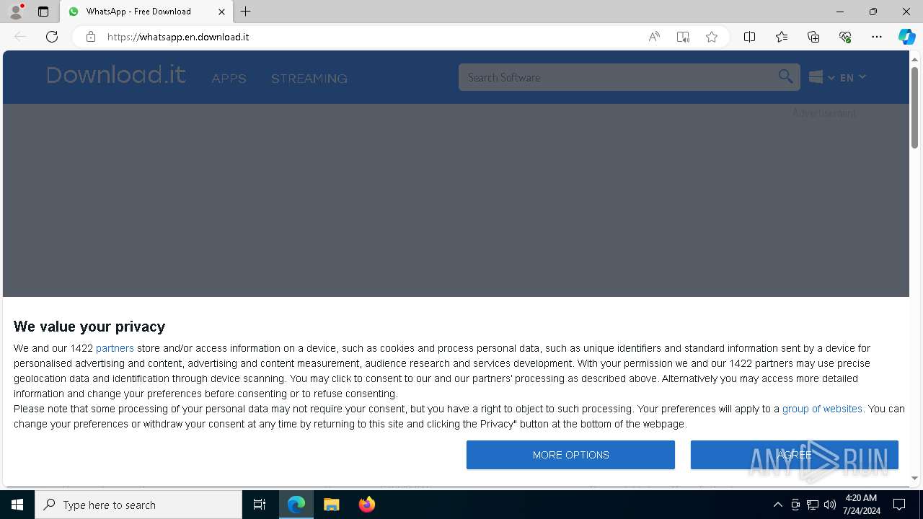Go to Download.it home logo
The width and height of the screenshot is (923, 519).
coord(116,75)
